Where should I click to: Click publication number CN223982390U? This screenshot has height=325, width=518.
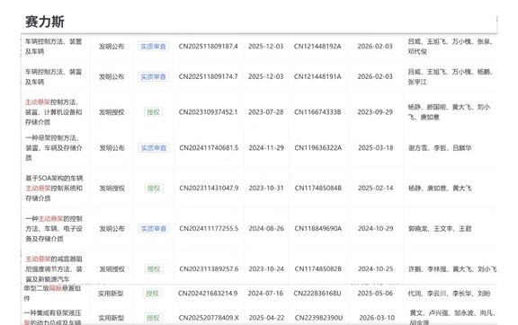pos(318,318)
